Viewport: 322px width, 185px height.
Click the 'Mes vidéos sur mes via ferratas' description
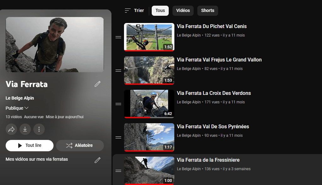click(37, 159)
